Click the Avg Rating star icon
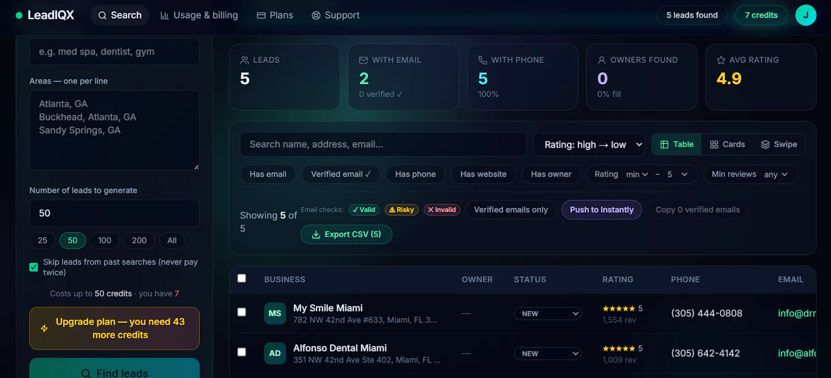 [721, 60]
